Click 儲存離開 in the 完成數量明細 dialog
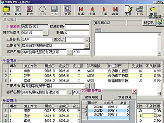The image size is (164, 123). (x=92, y=97)
